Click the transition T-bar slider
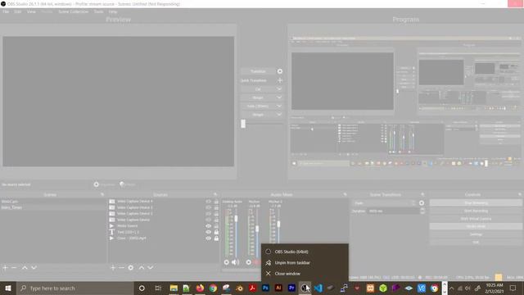 point(243,124)
